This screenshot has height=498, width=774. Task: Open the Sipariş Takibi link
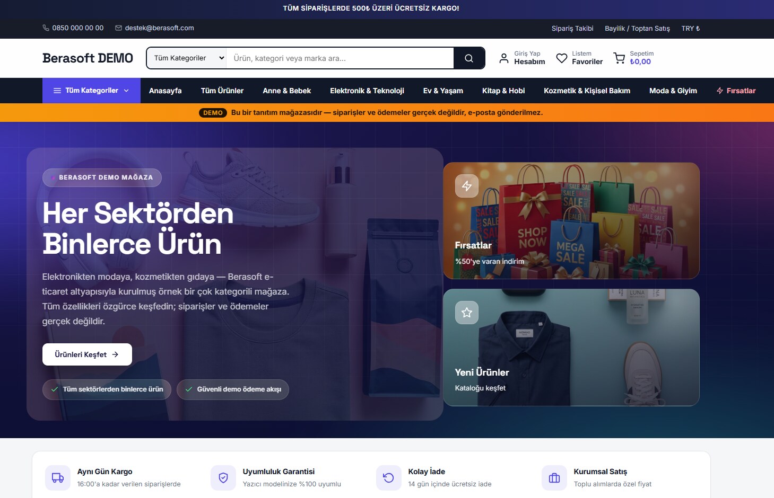pos(572,29)
